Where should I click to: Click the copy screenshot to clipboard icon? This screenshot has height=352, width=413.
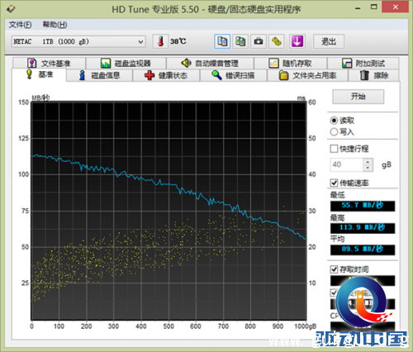(x=240, y=41)
